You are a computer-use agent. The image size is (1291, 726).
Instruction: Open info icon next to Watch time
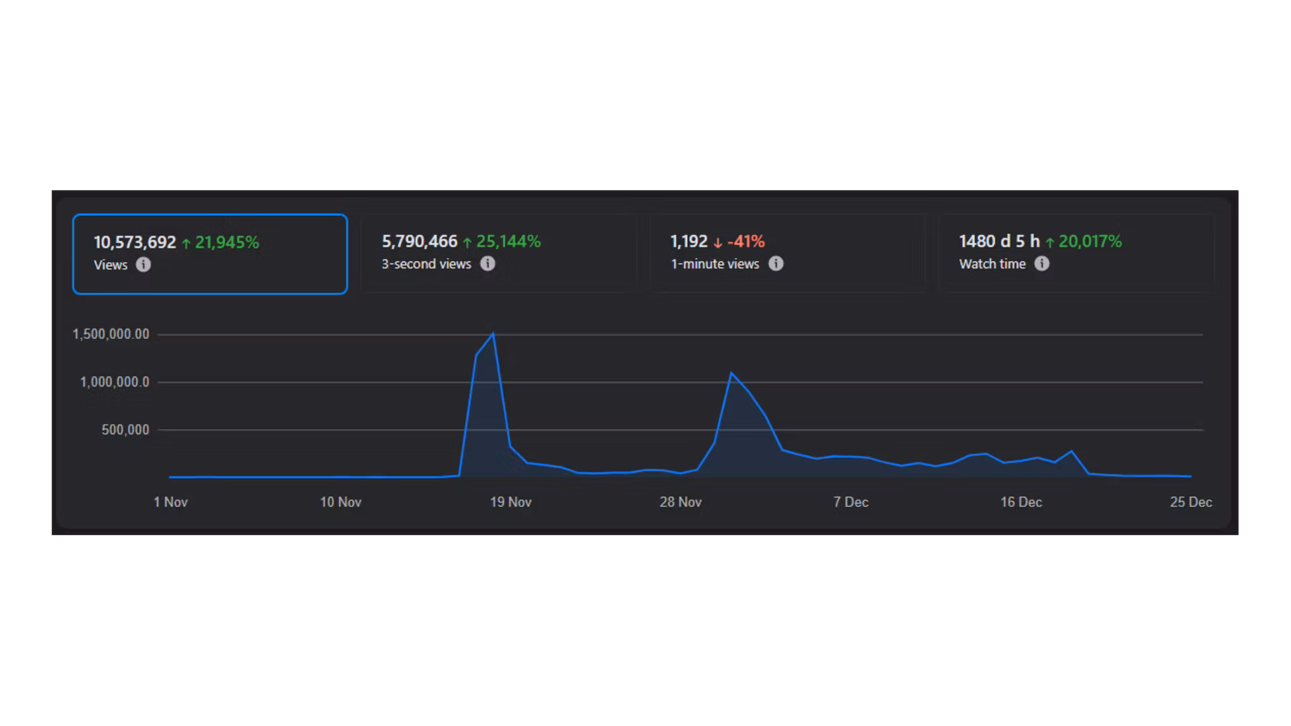point(1042,264)
